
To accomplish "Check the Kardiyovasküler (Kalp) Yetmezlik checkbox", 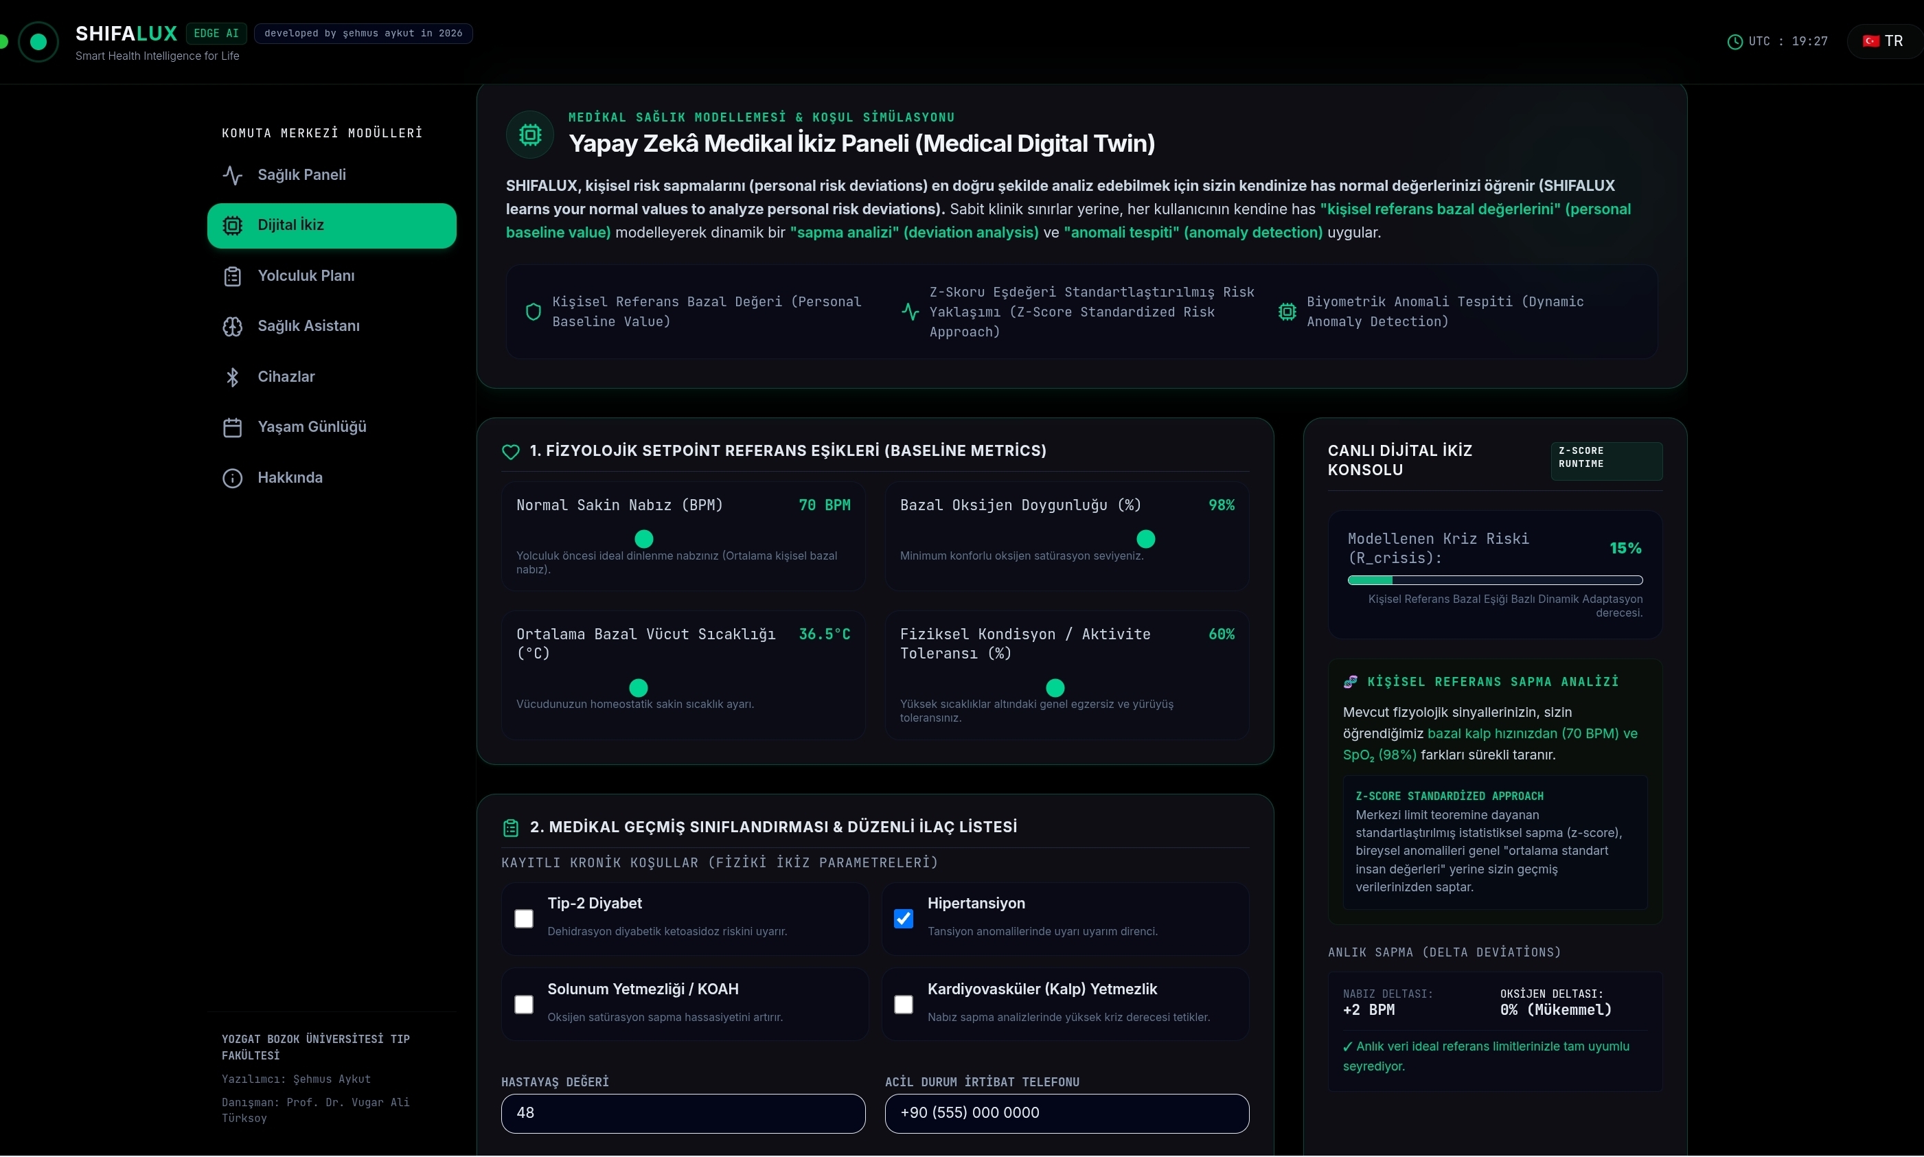I will point(904,1004).
